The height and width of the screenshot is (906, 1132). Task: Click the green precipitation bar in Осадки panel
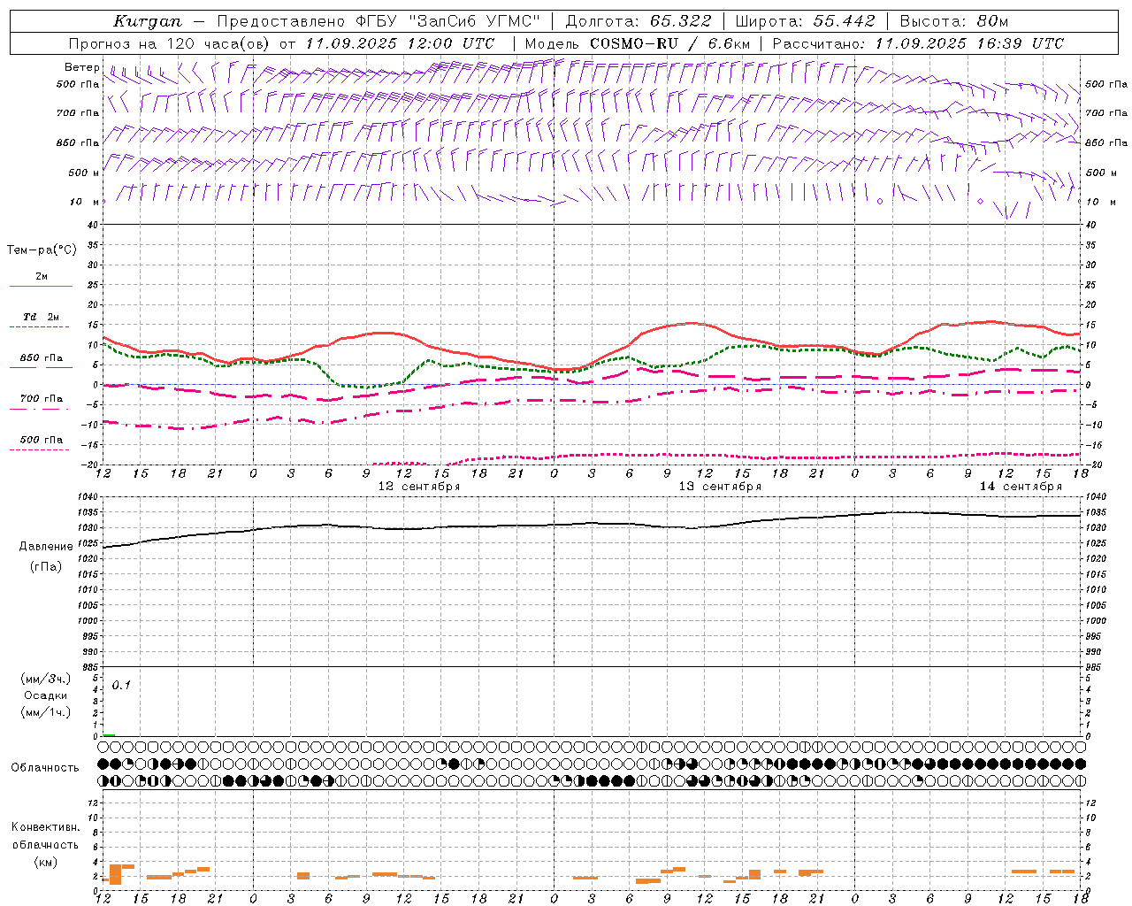click(109, 734)
